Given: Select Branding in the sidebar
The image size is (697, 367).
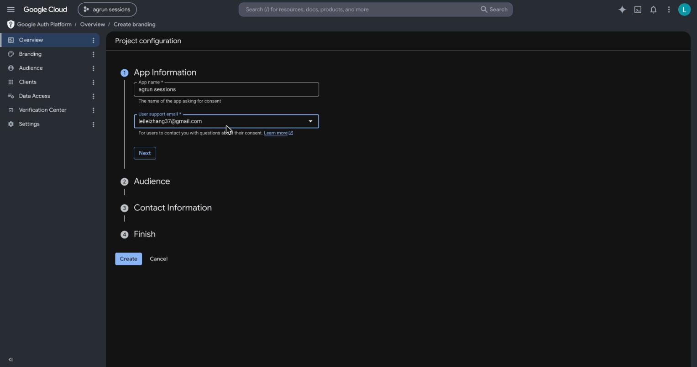Looking at the screenshot, I should (50, 54).
